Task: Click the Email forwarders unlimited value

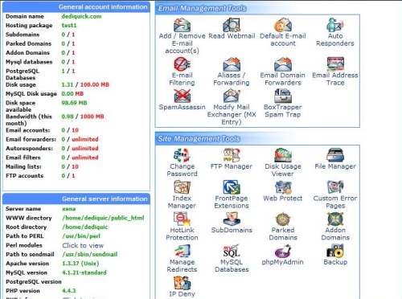Action: click(85, 139)
